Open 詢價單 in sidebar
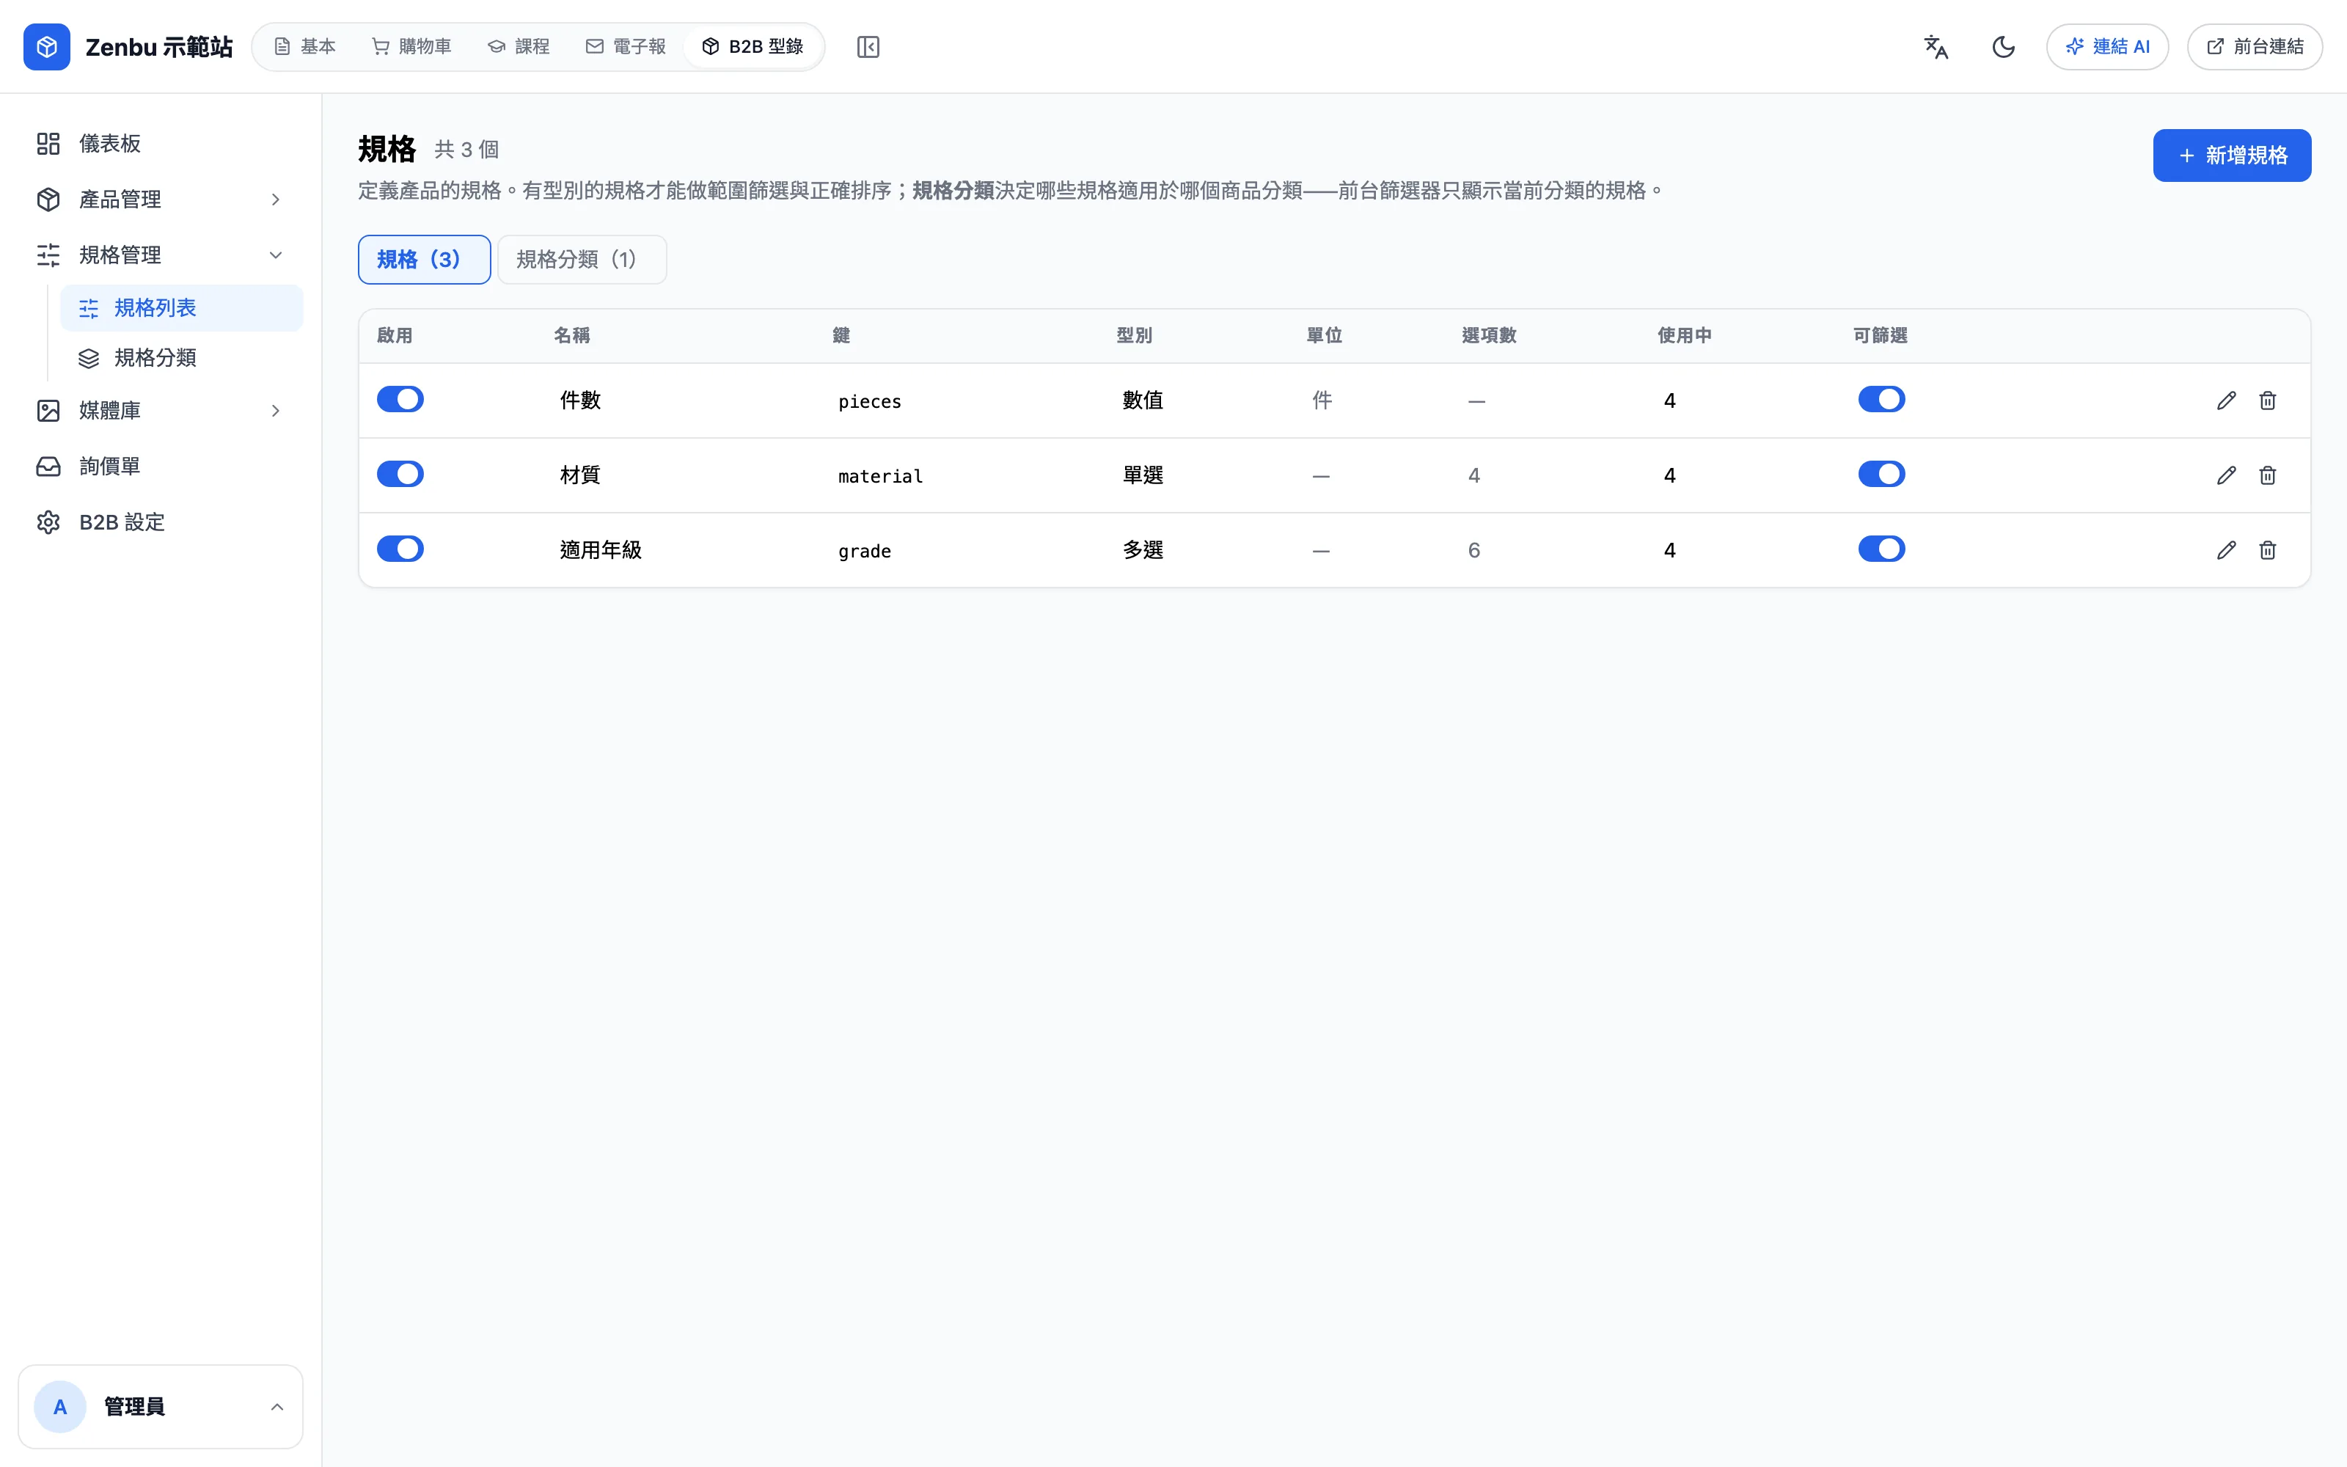This screenshot has height=1467, width=2347. 161,466
